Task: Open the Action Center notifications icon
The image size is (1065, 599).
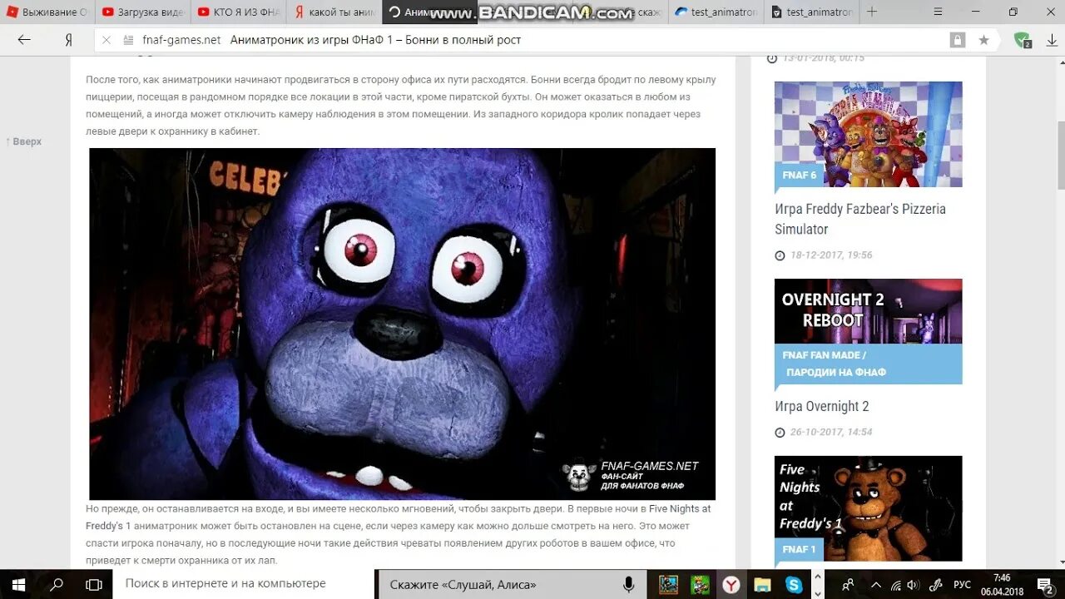Action: (1046, 585)
